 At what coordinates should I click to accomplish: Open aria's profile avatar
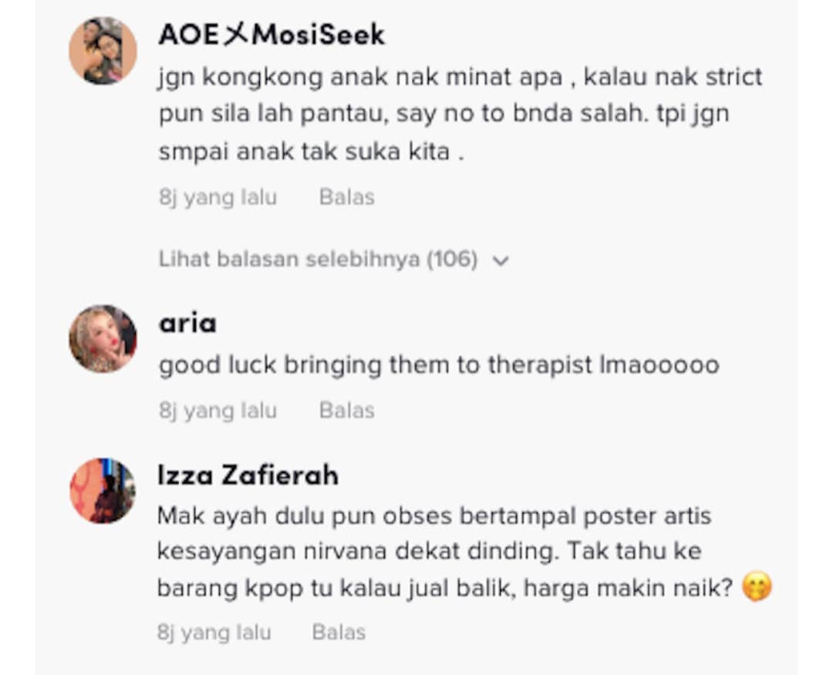pos(103,338)
